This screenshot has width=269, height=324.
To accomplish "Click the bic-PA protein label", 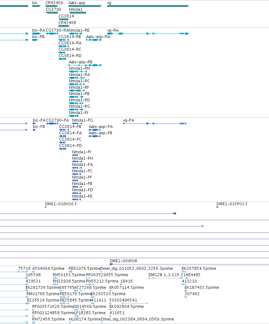I will pos(39,120).
